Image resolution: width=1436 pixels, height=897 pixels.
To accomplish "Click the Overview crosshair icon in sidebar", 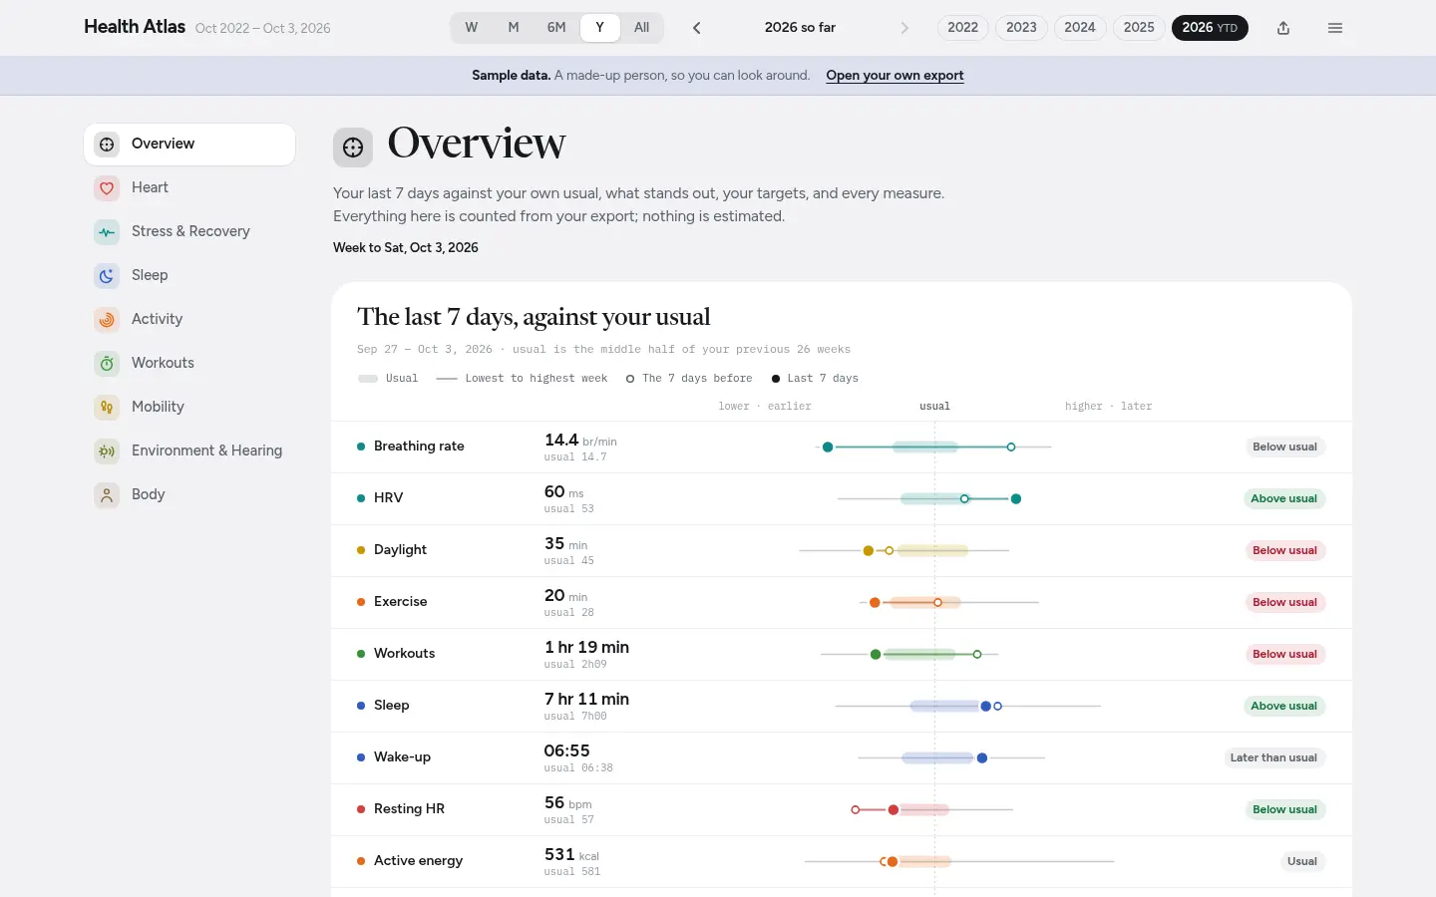I will click(107, 145).
